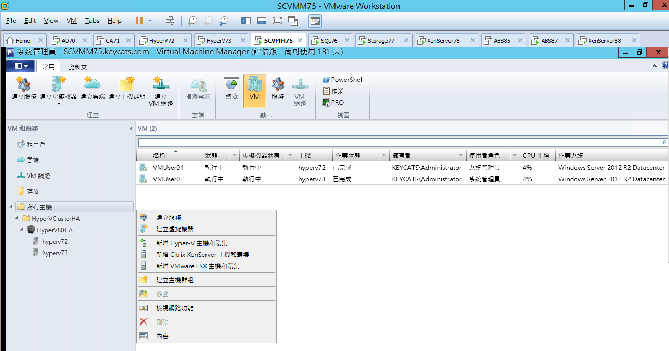The image size is (669, 351).
Task: Select the hyperv73 host node
Action: tap(55, 253)
